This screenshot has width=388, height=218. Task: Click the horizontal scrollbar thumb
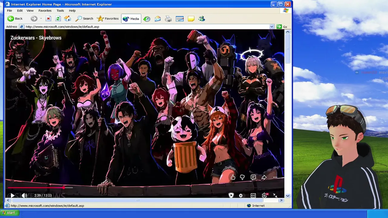137,200
